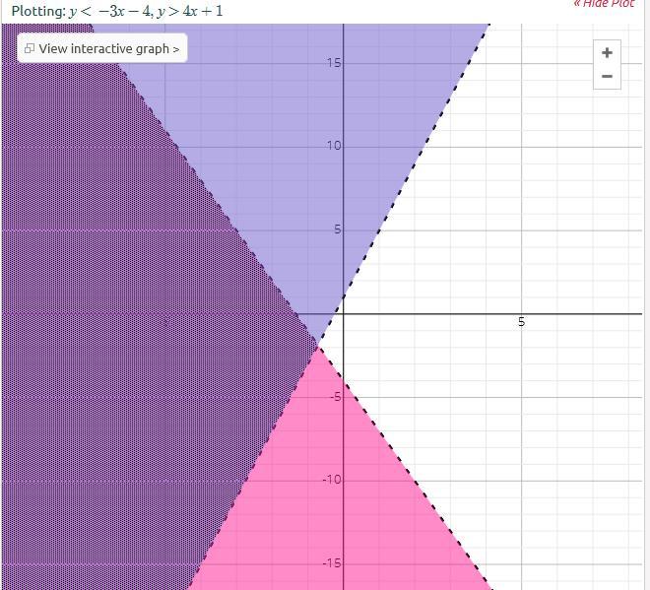Viewport: 650px width, 590px height.
Task: Zoom out with the minus button
Action: pos(607,76)
